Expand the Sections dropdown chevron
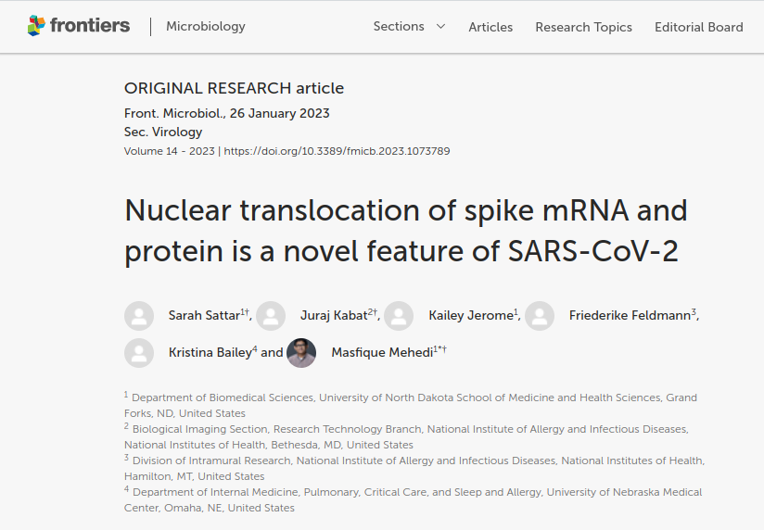Image resolution: width=764 pixels, height=530 pixels. (441, 26)
